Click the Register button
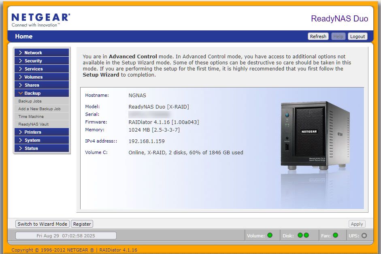The width and height of the screenshot is (381, 254). 82,224
